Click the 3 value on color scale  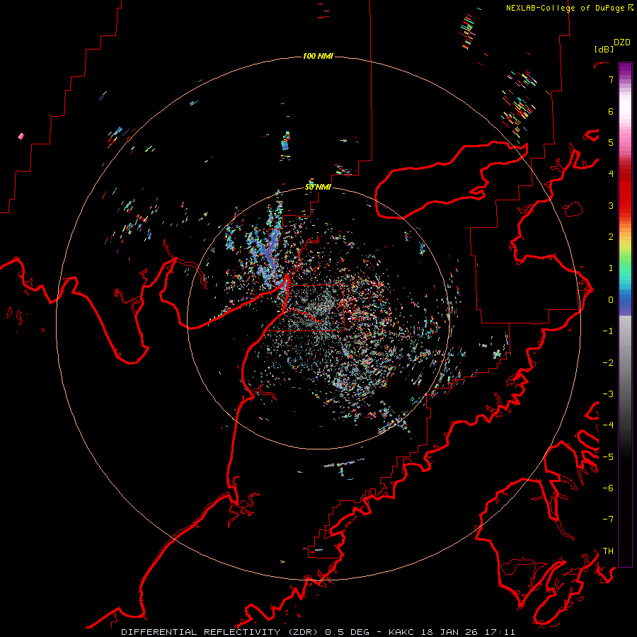tap(611, 205)
